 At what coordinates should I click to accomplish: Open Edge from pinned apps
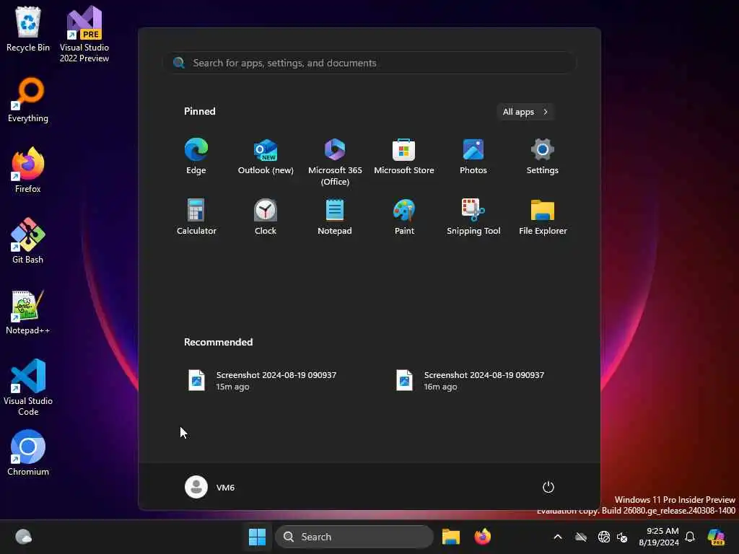[196, 157]
